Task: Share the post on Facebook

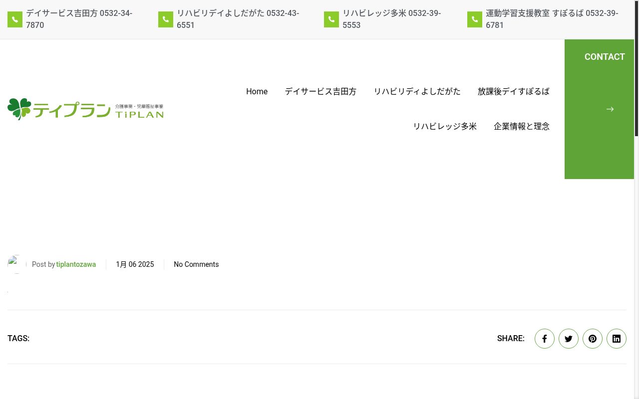Action: click(545, 339)
